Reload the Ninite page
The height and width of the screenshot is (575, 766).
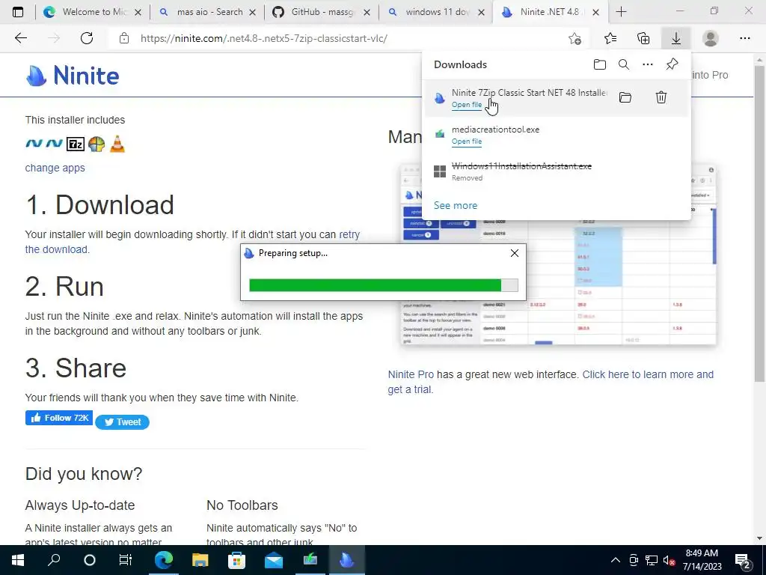(87, 38)
